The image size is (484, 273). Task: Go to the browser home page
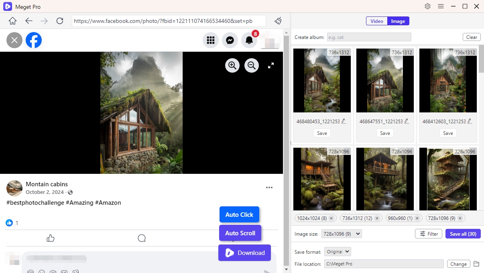[13, 21]
